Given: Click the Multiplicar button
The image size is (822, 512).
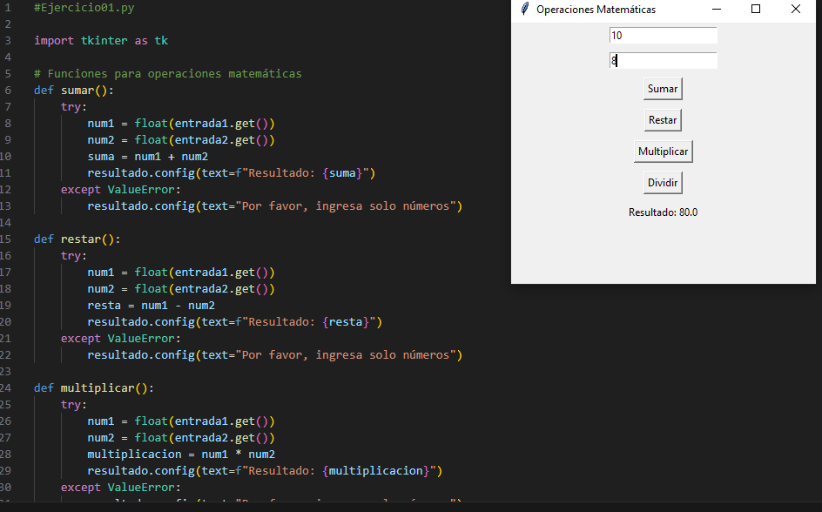Looking at the screenshot, I should click(x=663, y=152).
